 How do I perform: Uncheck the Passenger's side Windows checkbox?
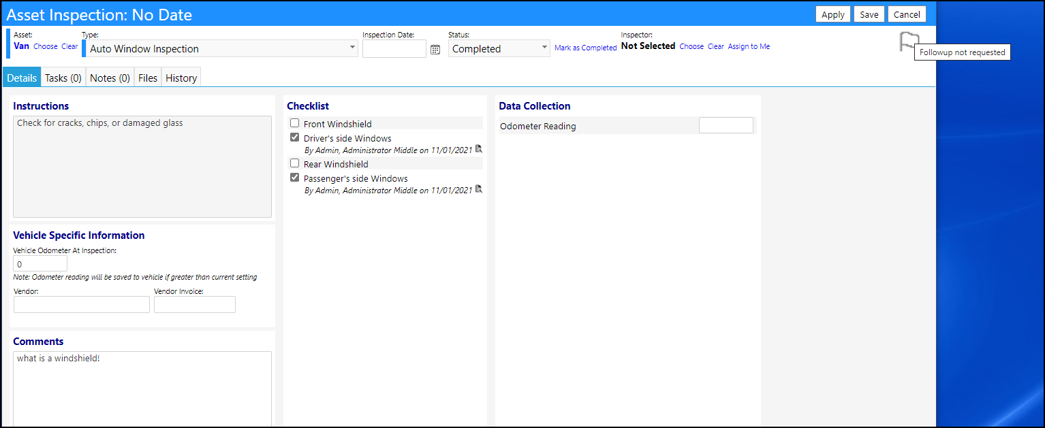tap(295, 178)
